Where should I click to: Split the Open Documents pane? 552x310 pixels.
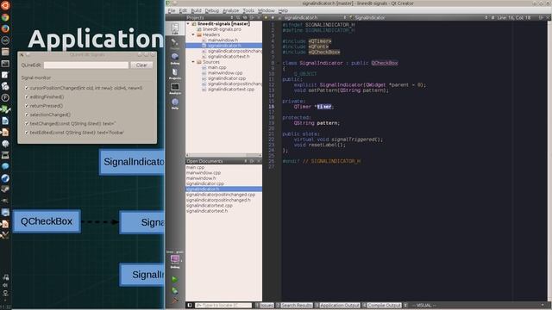(252, 161)
